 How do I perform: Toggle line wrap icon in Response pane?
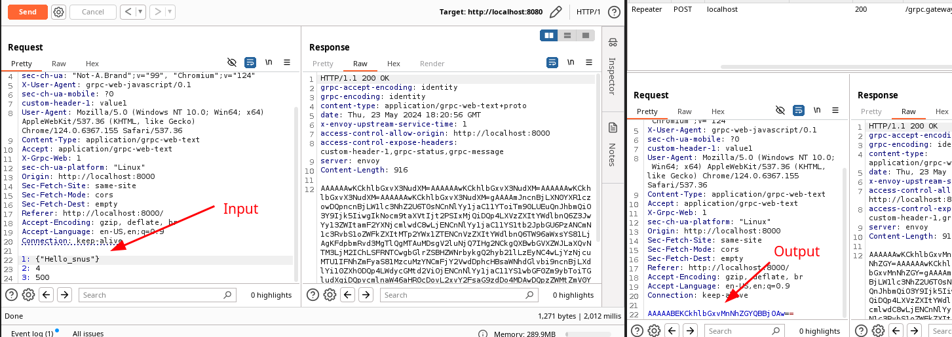click(552, 62)
